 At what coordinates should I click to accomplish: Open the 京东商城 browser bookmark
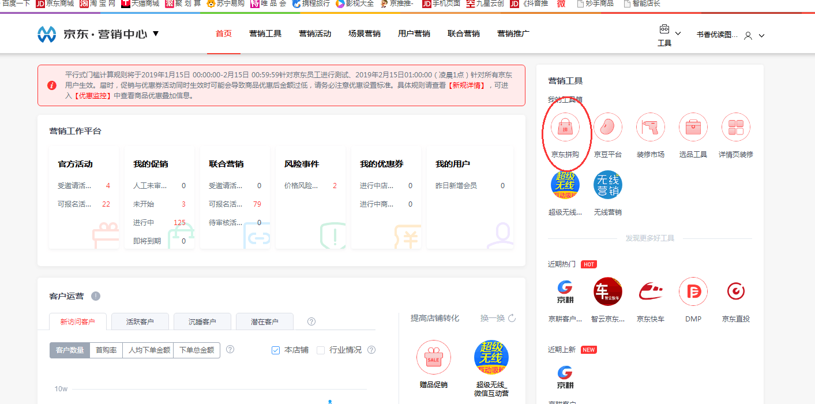click(55, 3)
